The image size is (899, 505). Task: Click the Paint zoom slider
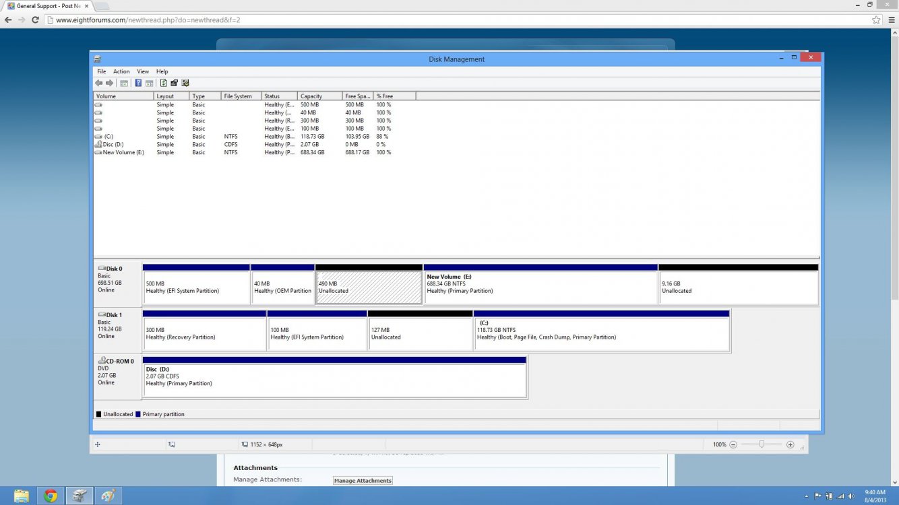[762, 444]
